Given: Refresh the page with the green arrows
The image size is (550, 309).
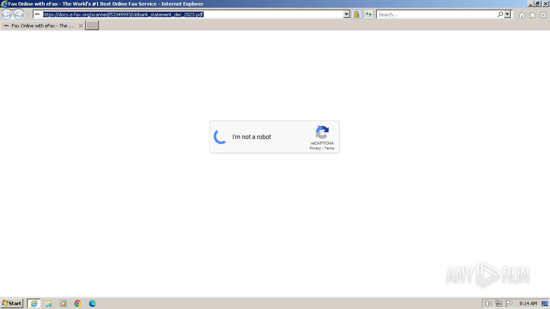Looking at the screenshot, I should coord(369,15).
